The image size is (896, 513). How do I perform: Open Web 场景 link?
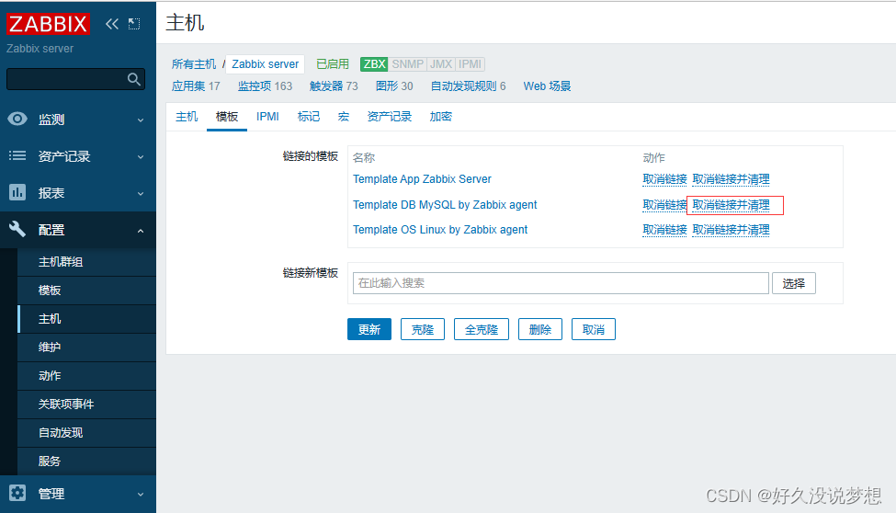(x=547, y=86)
